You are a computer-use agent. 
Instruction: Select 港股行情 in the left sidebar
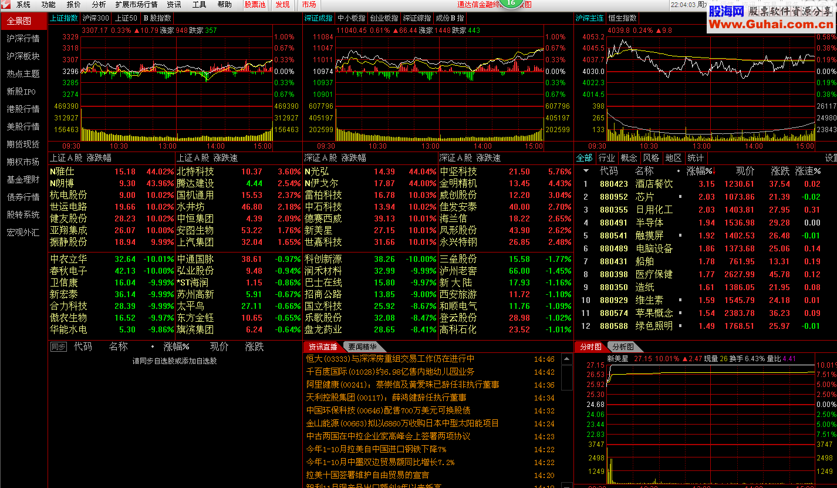(23, 109)
